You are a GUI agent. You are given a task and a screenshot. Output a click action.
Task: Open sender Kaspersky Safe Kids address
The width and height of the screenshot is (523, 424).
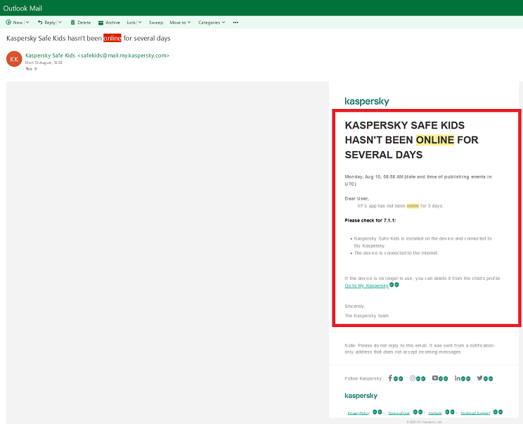tap(98, 56)
